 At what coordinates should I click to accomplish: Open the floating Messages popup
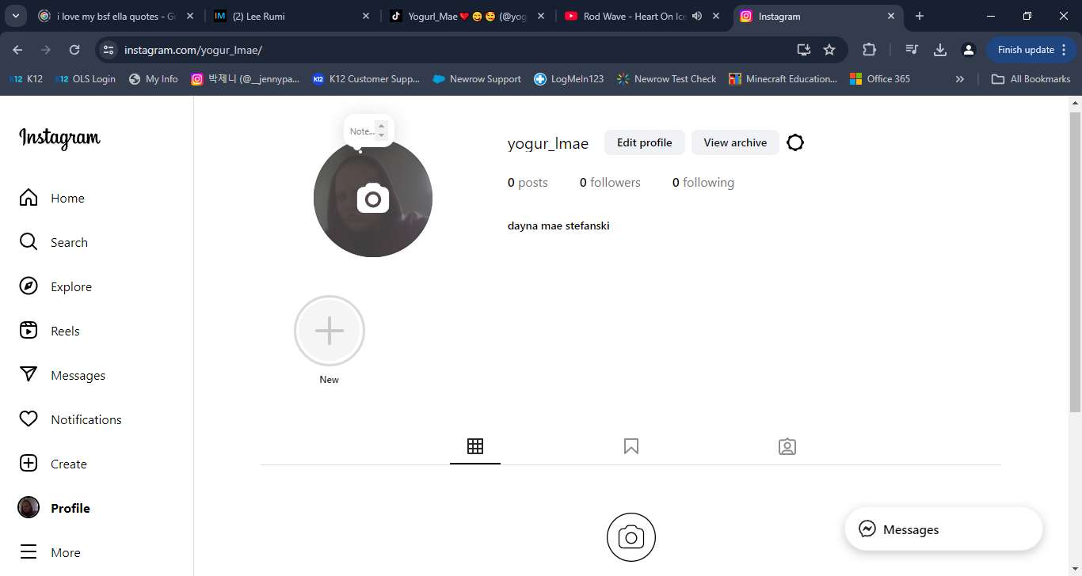coord(943,529)
